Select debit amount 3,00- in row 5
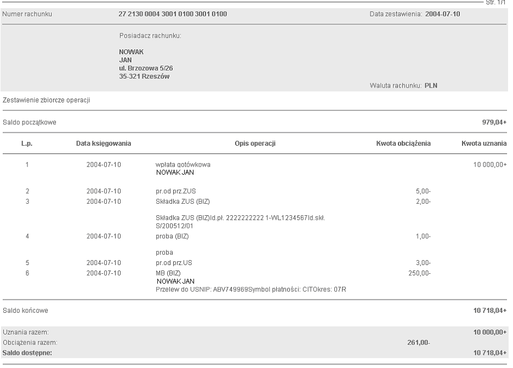Screen dimensions: 513x368 coord(423,263)
